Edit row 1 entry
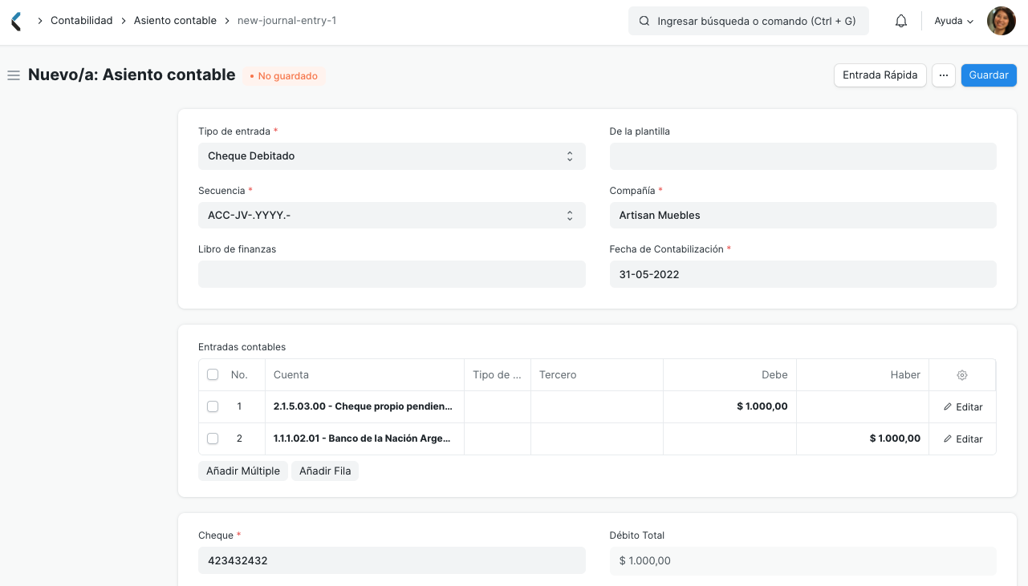Screen dimensions: 1028x586 (x=963, y=406)
